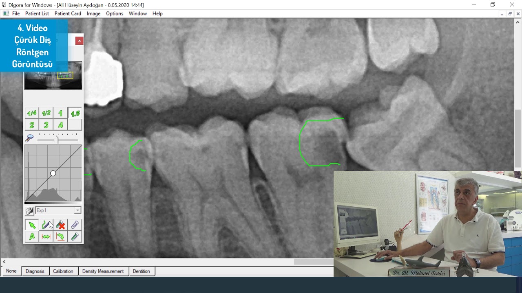This screenshot has width=522, height=293.
Task: Minimize the inner image window
Action: click(x=502, y=13)
